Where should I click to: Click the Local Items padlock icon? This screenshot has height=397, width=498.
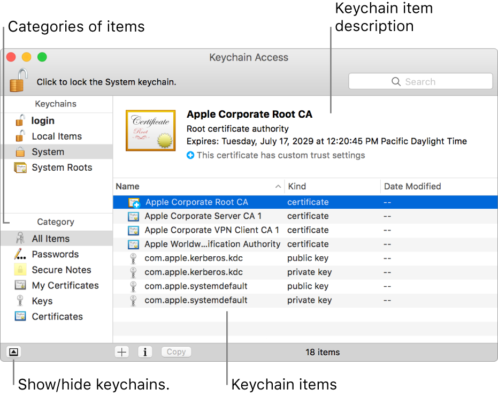[x=20, y=136]
